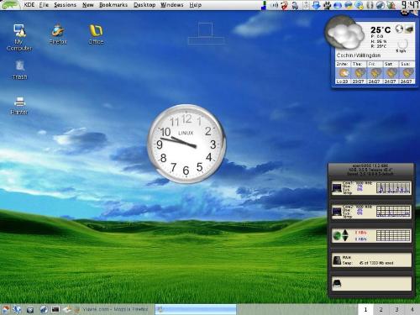Open the Sessions menu
Viewport: 420px width, 315px height.
[65, 5]
